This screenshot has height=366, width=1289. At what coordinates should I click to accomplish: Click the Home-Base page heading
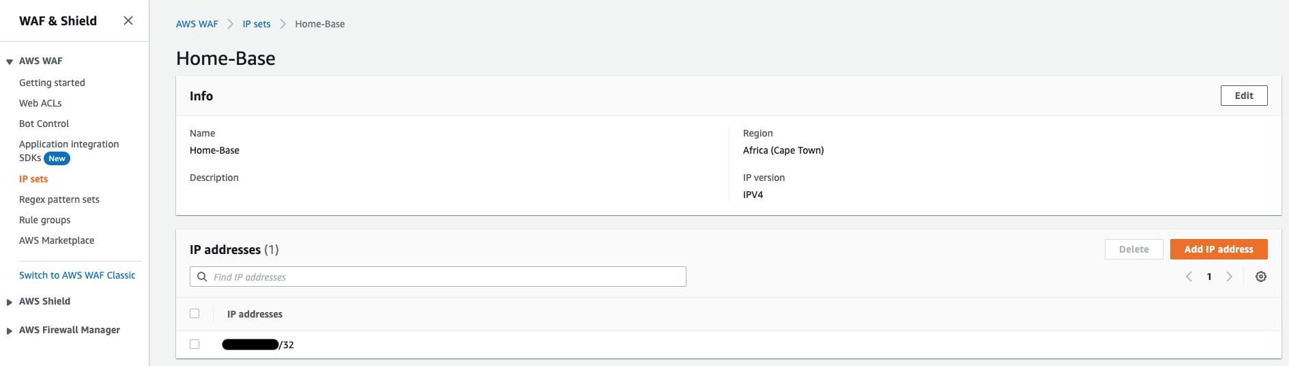(226, 58)
